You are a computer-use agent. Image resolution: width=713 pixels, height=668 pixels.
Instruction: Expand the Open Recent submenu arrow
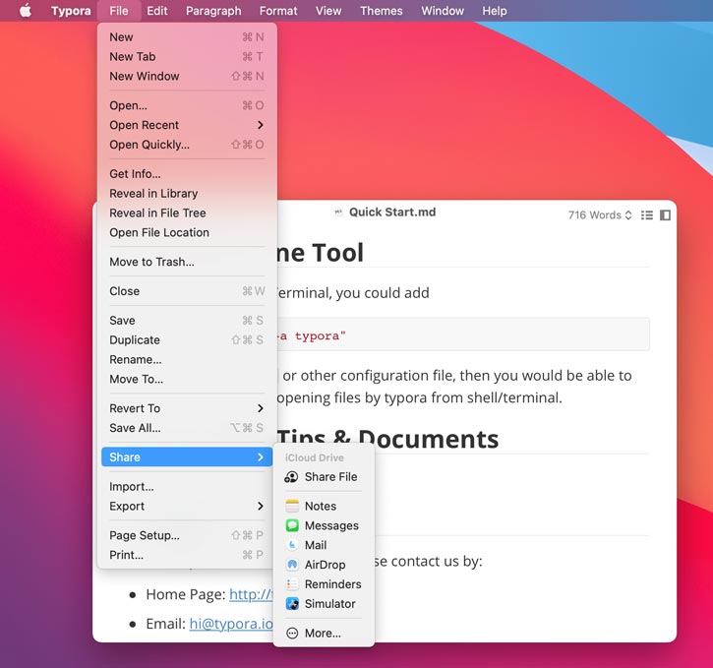click(260, 125)
